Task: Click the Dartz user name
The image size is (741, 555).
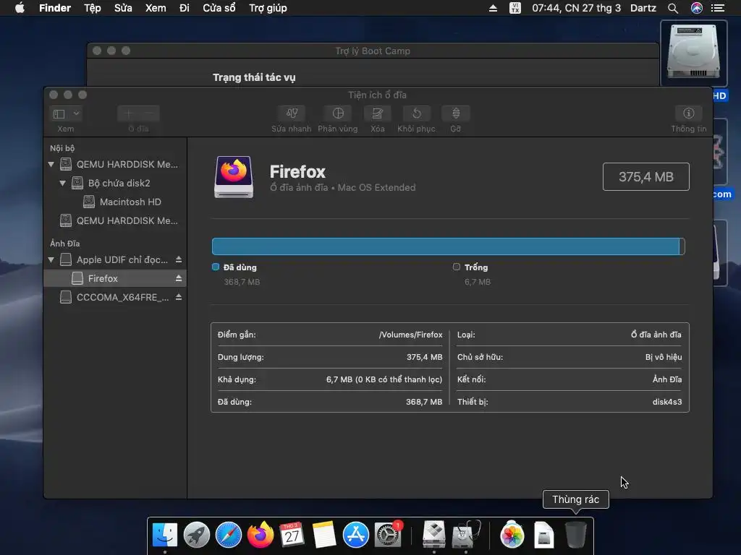Action: pos(643,8)
